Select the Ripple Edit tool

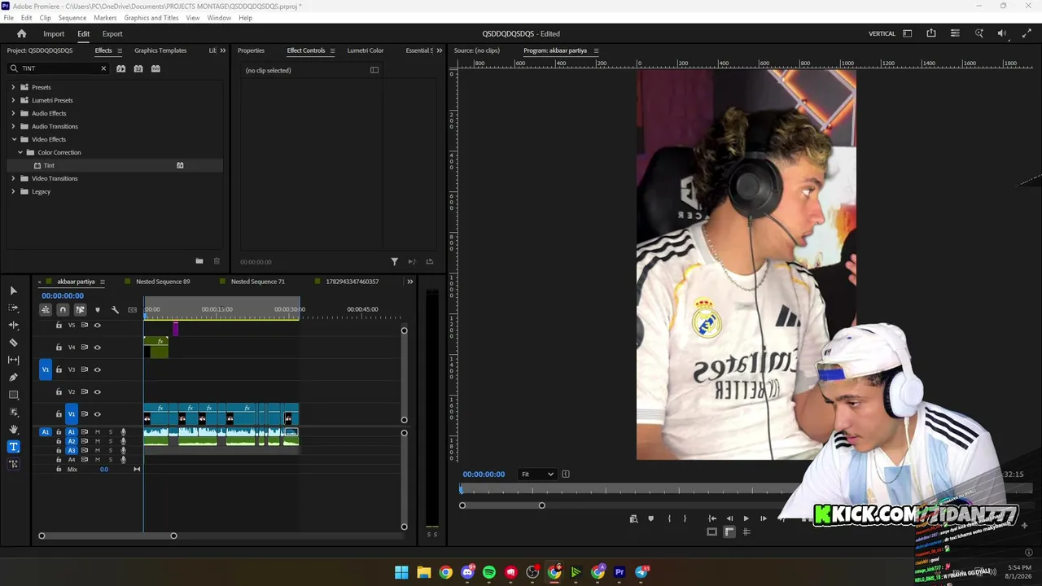[x=13, y=326]
